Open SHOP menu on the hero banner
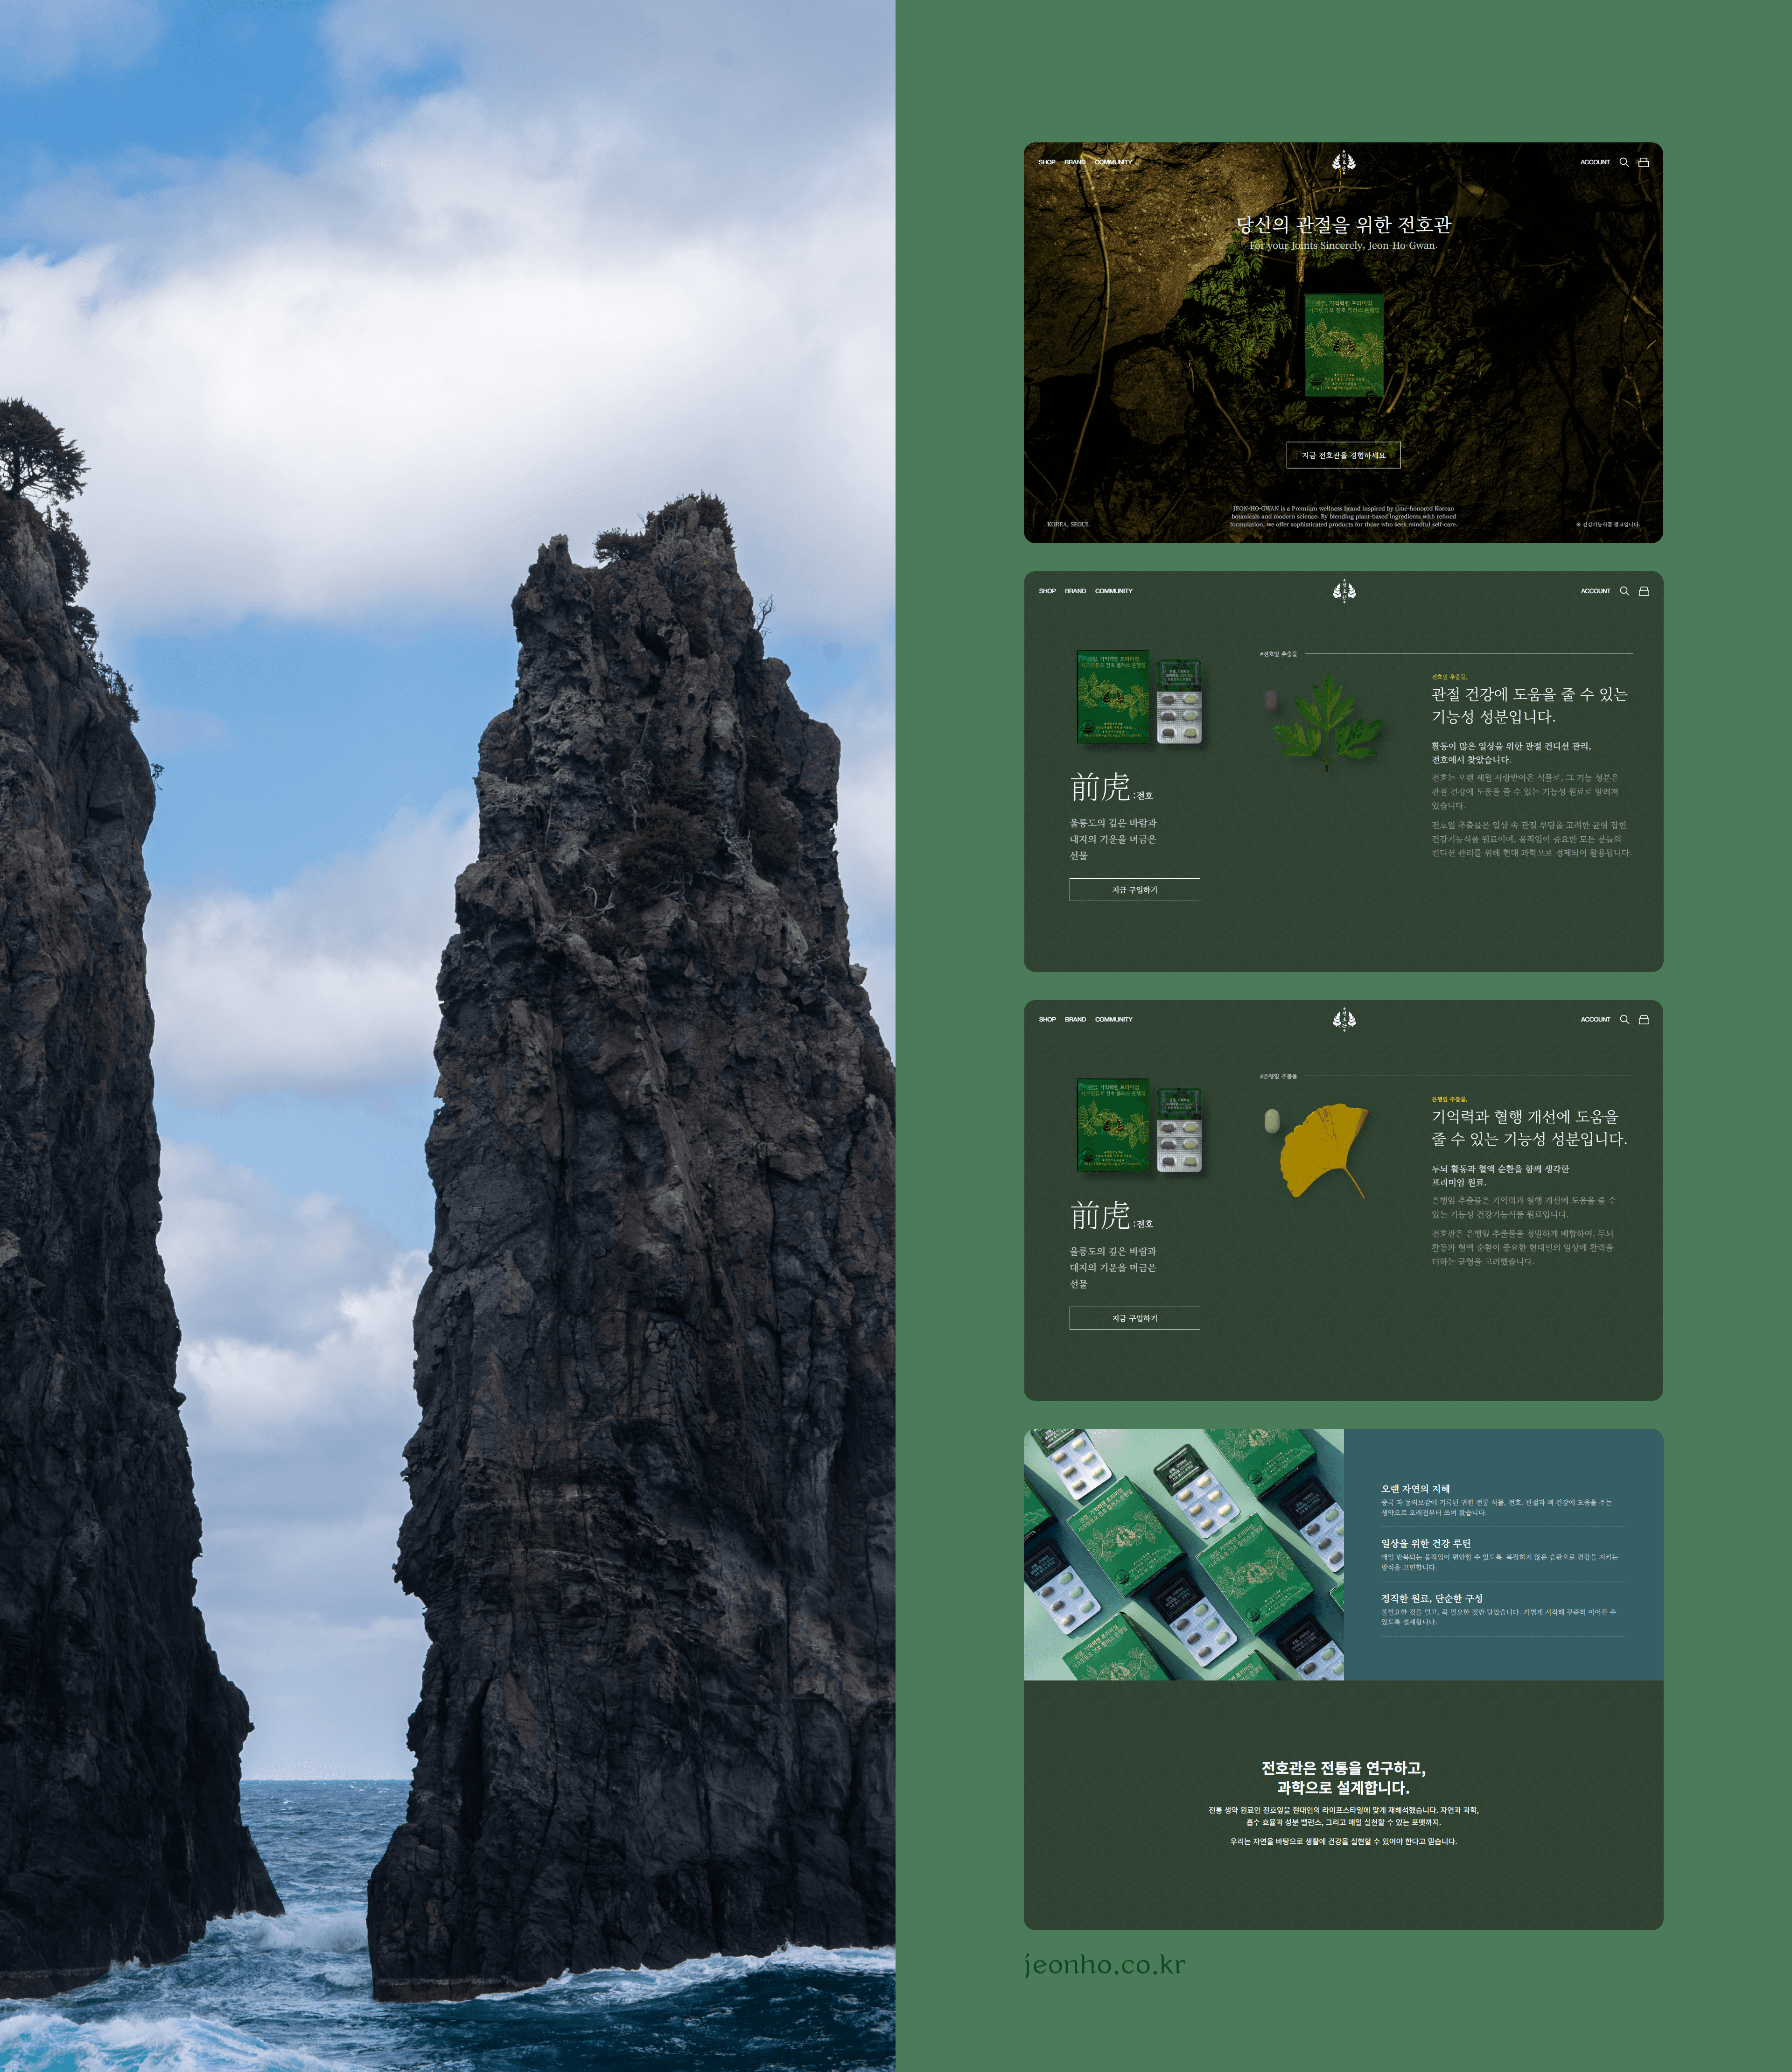The width and height of the screenshot is (1792, 2072). pyautogui.click(x=1047, y=162)
